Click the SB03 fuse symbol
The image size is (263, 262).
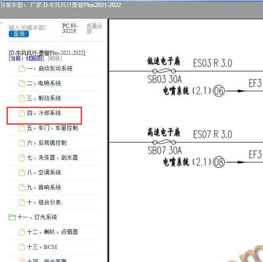[x=164, y=71]
